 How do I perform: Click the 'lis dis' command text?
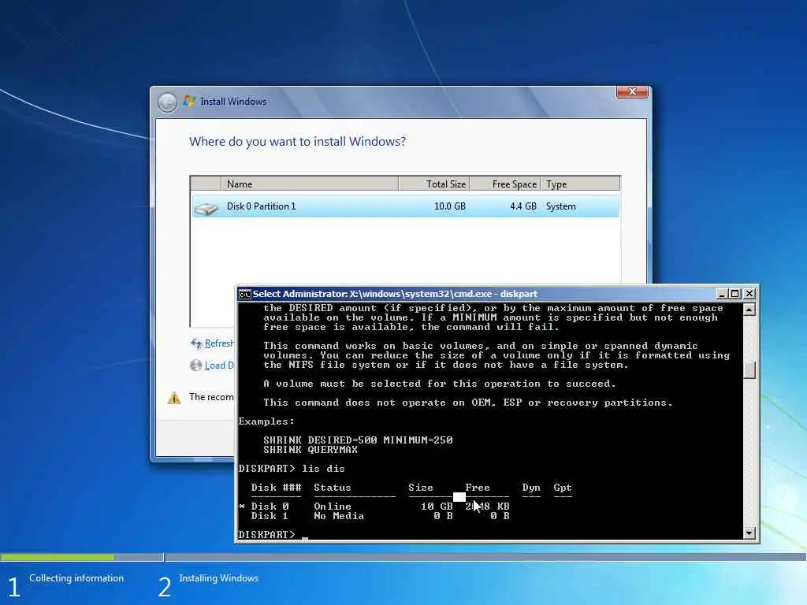pos(323,469)
